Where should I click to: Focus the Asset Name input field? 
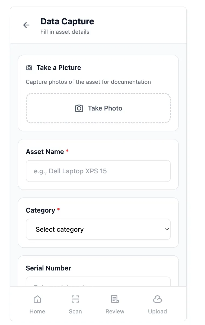98,171
